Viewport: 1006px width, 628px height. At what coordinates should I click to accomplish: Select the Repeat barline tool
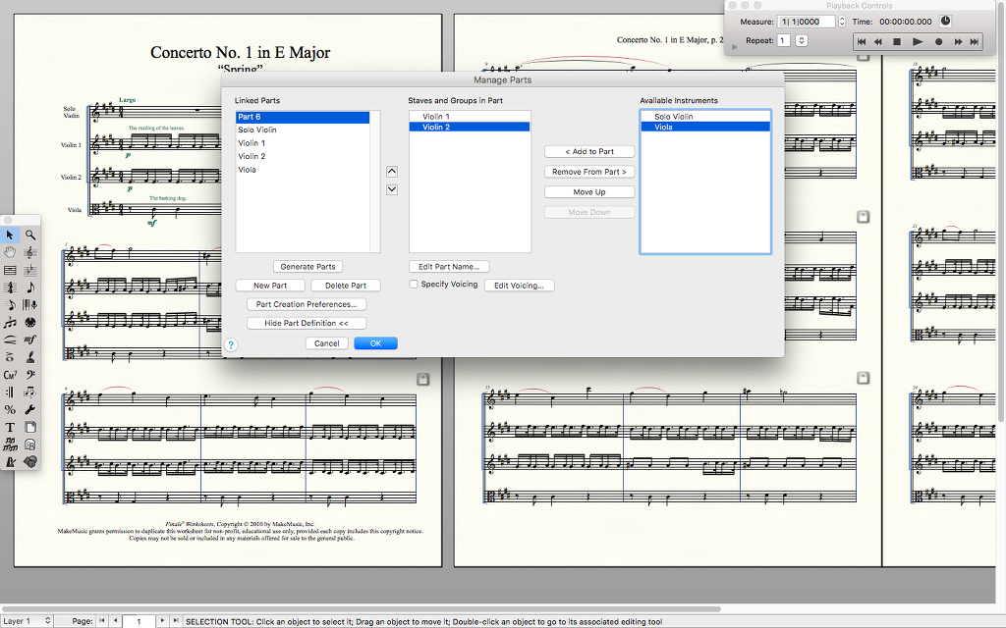[x=10, y=392]
